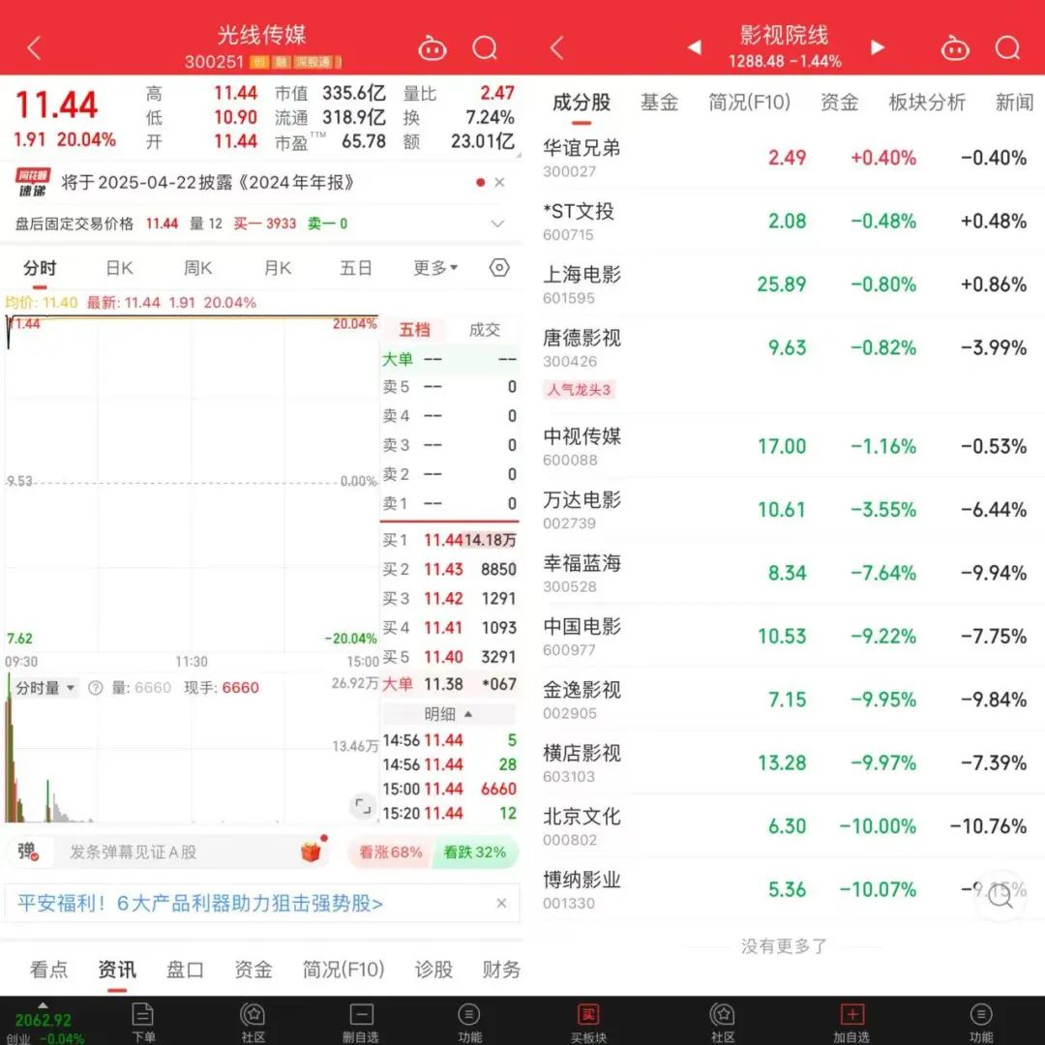This screenshot has height=1045, width=1045.
Task: Tap back arrow on 影视院线 screen
Action: coord(557,48)
